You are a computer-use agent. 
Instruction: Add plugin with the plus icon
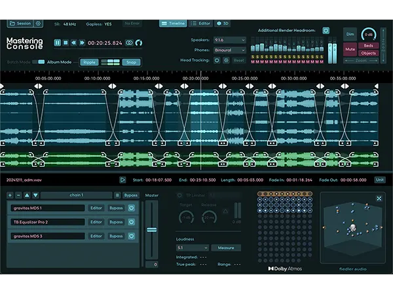10,195
